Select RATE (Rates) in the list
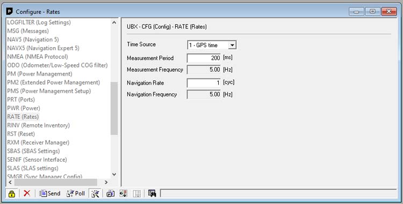403x204 pixels. pos(23,117)
